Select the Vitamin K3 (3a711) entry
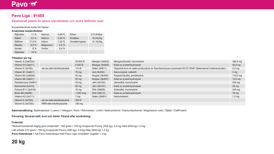Screen dimensions: 274x154 (24, 96)
